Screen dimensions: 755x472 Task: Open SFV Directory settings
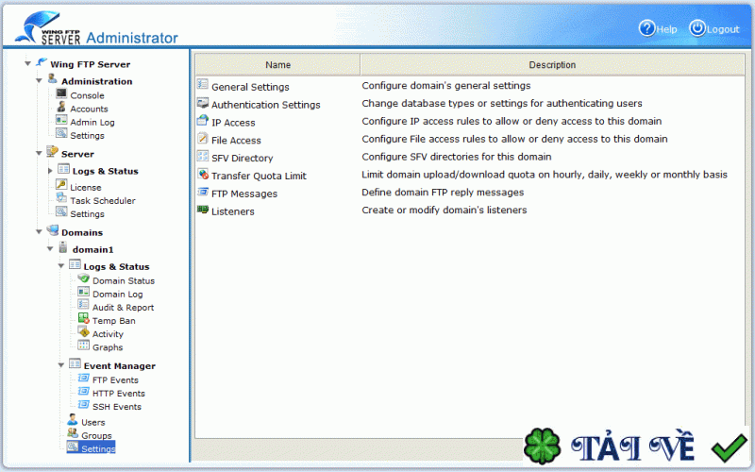243,159
